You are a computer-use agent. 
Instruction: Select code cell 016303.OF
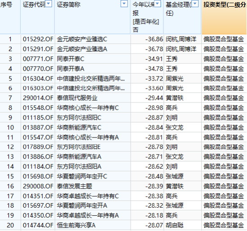click(38, 88)
